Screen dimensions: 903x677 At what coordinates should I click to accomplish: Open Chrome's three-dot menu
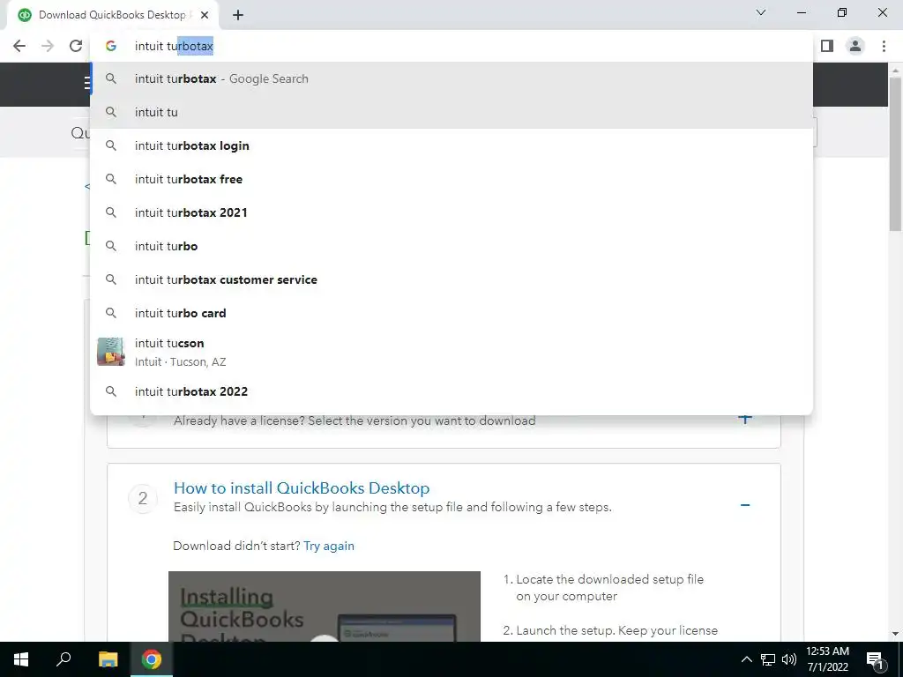click(884, 46)
